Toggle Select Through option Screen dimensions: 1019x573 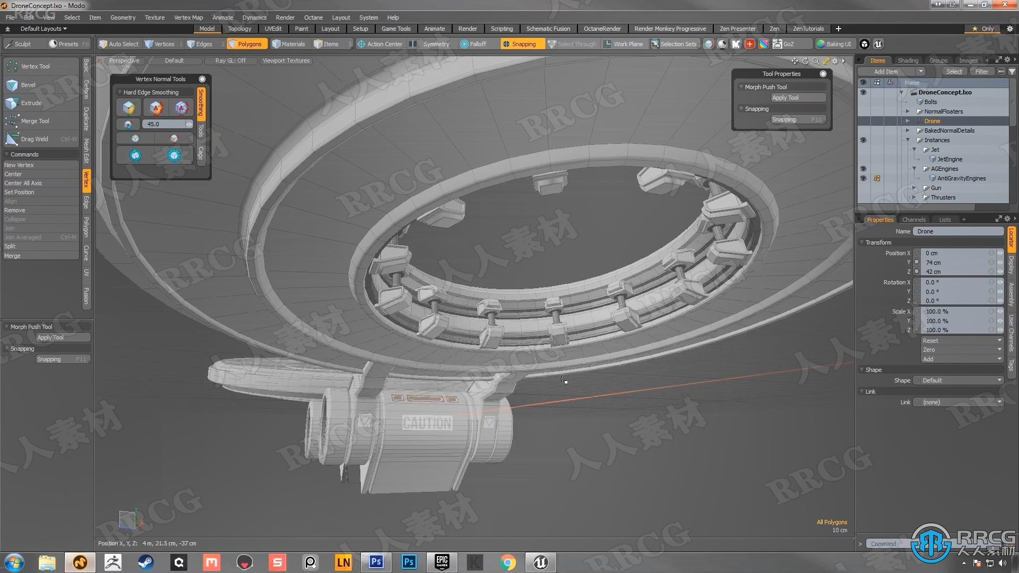[572, 44]
